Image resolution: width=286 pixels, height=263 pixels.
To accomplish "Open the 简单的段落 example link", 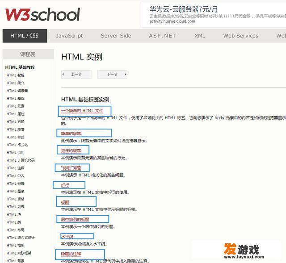I will pyautogui.click(x=71, y=134).
